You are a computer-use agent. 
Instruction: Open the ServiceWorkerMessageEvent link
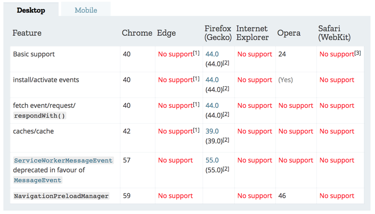pos(63,160)
